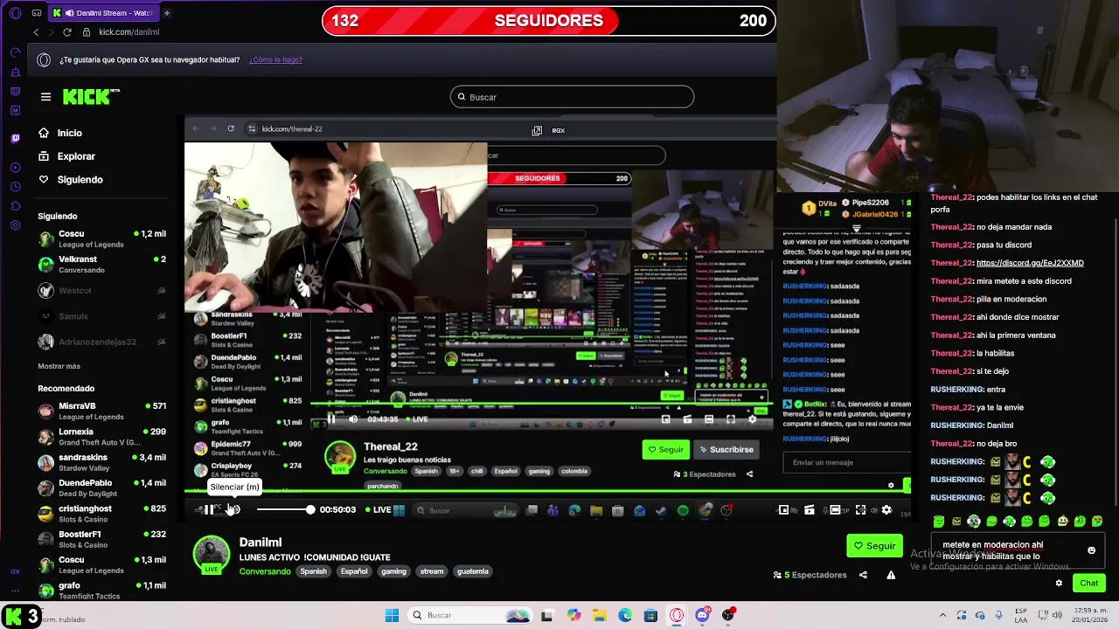Click the Danilml channel avatar

(211, 555)
